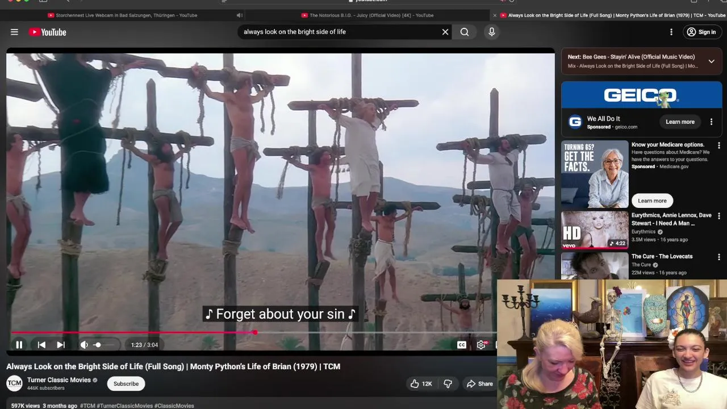Click the GEICO advertiser logo icon
Viewport: 727px width, 409px height.
pos(575,122)
